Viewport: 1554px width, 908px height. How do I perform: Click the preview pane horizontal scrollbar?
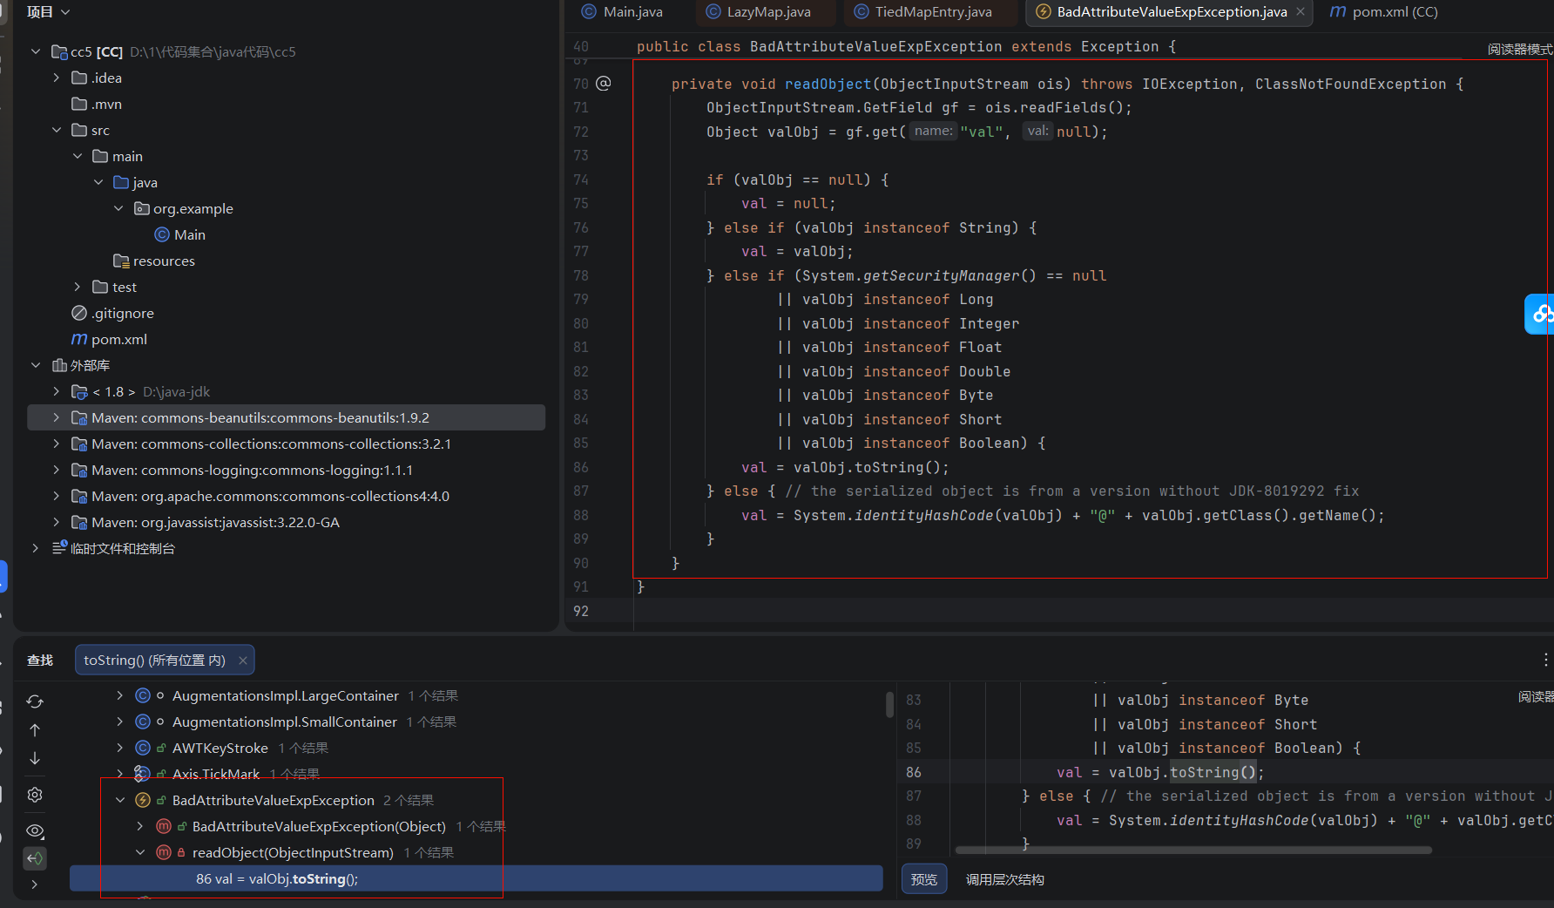click(1193, 850)
